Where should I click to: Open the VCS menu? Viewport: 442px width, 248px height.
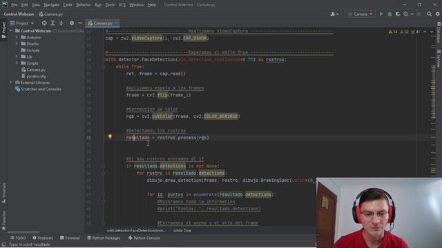point(122,5)
